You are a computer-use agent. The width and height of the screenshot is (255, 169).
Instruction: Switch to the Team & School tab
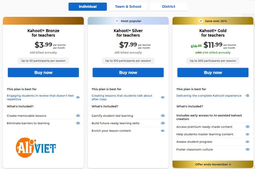[x=128, y=7]
